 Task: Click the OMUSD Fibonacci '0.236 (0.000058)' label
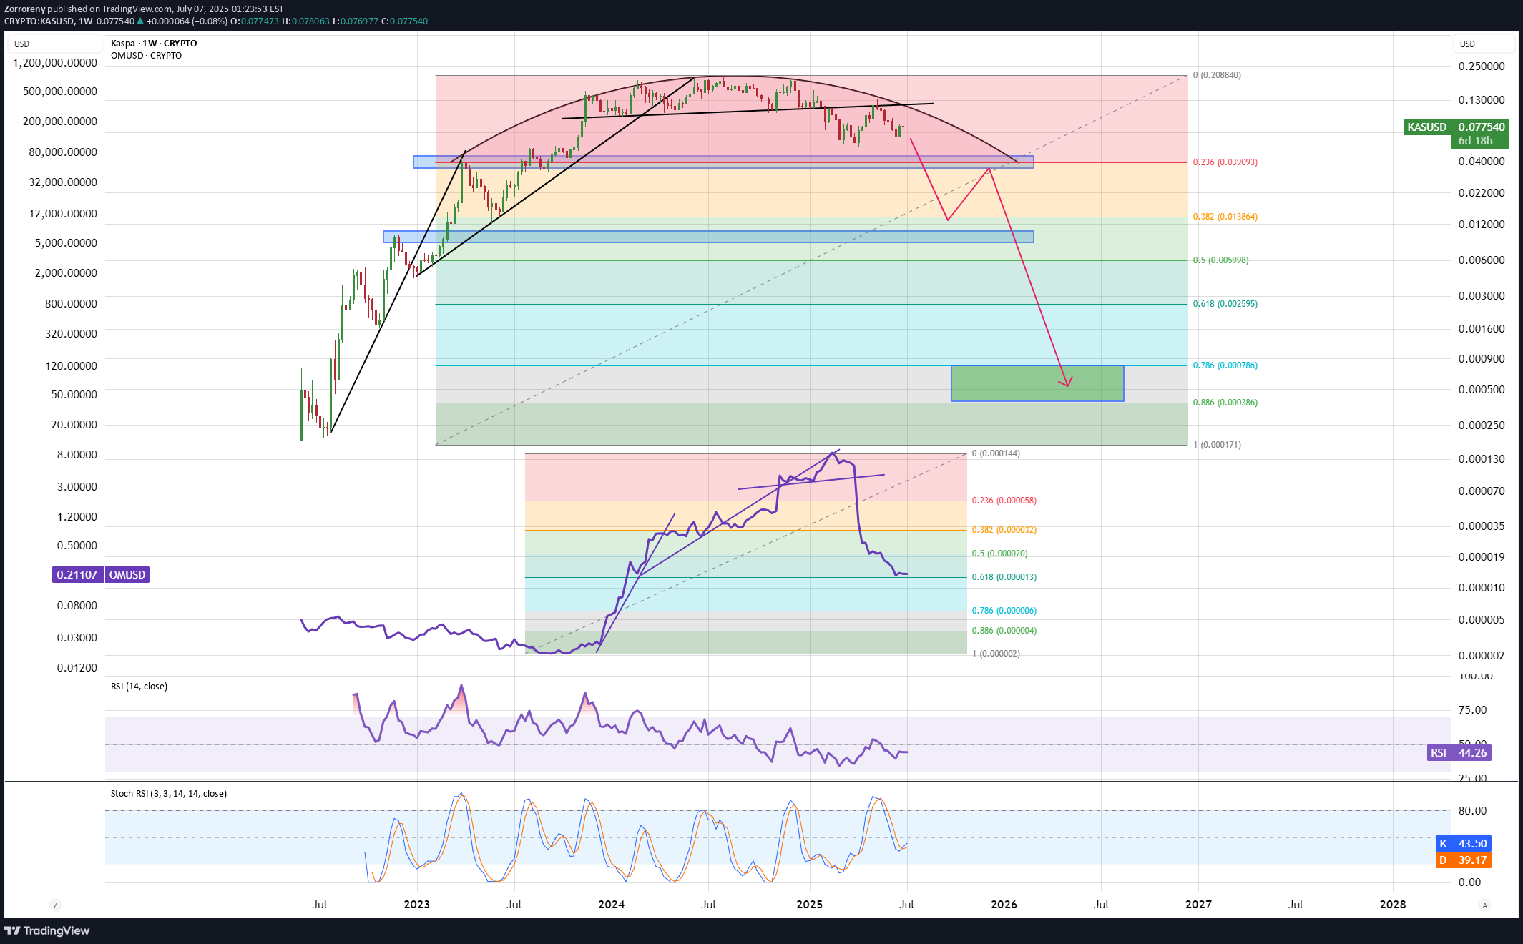coord(1004,501)
